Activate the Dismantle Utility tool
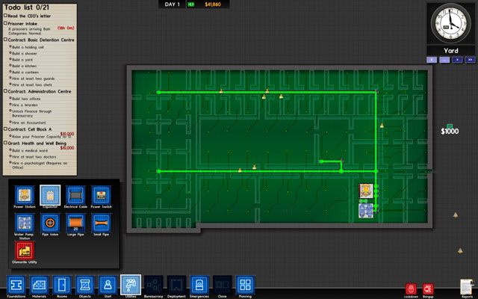 click(x=23, y=251)
